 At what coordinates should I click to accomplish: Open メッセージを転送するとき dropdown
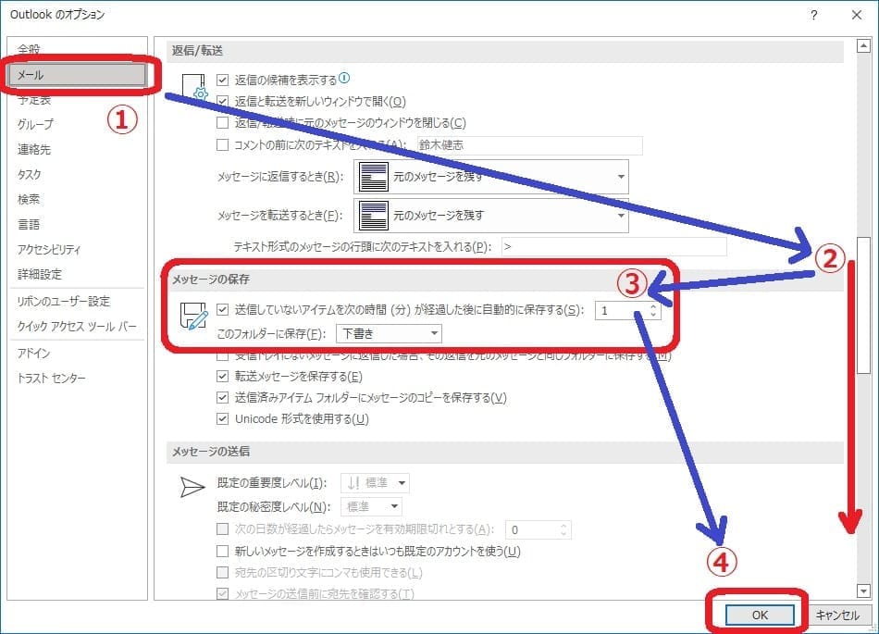pyautogui.click(x=491, y=216)
